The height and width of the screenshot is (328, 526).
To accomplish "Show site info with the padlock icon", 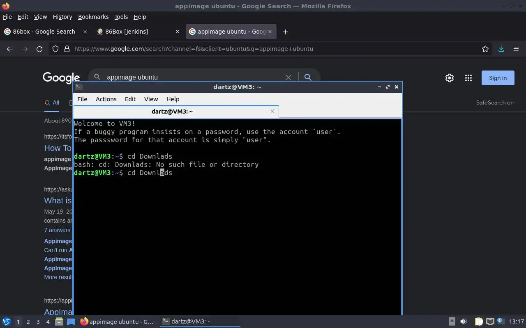I will coord(67,49).
